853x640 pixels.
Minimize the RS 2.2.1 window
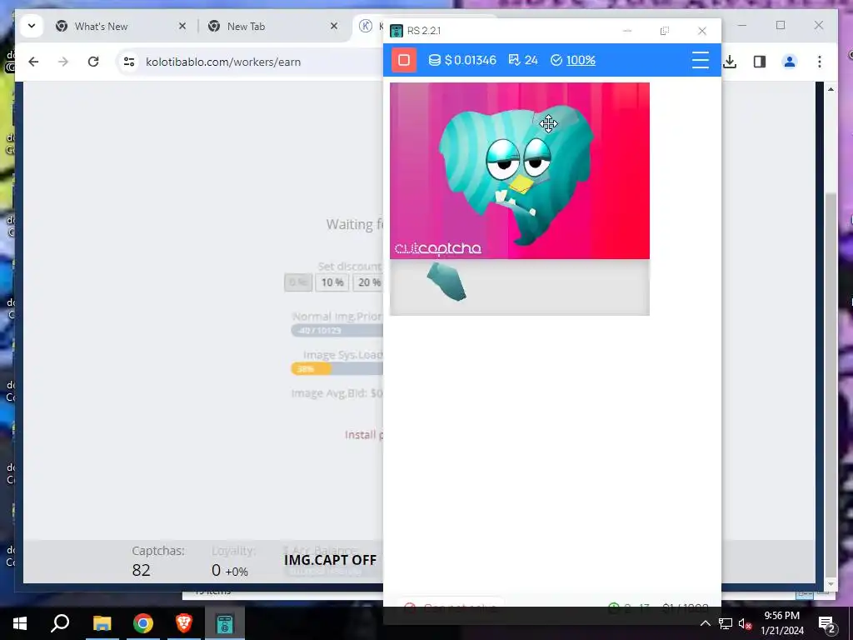pyautogui.click(x=627, y=31)
